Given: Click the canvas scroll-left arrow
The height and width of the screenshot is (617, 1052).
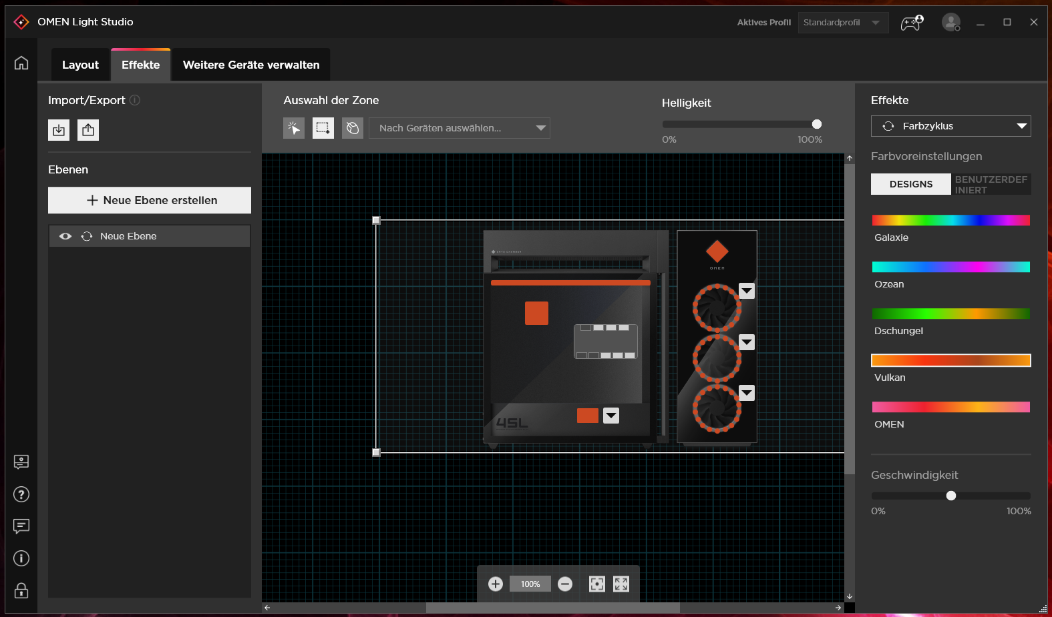Looking at the screenshot, I should [267, 608].
